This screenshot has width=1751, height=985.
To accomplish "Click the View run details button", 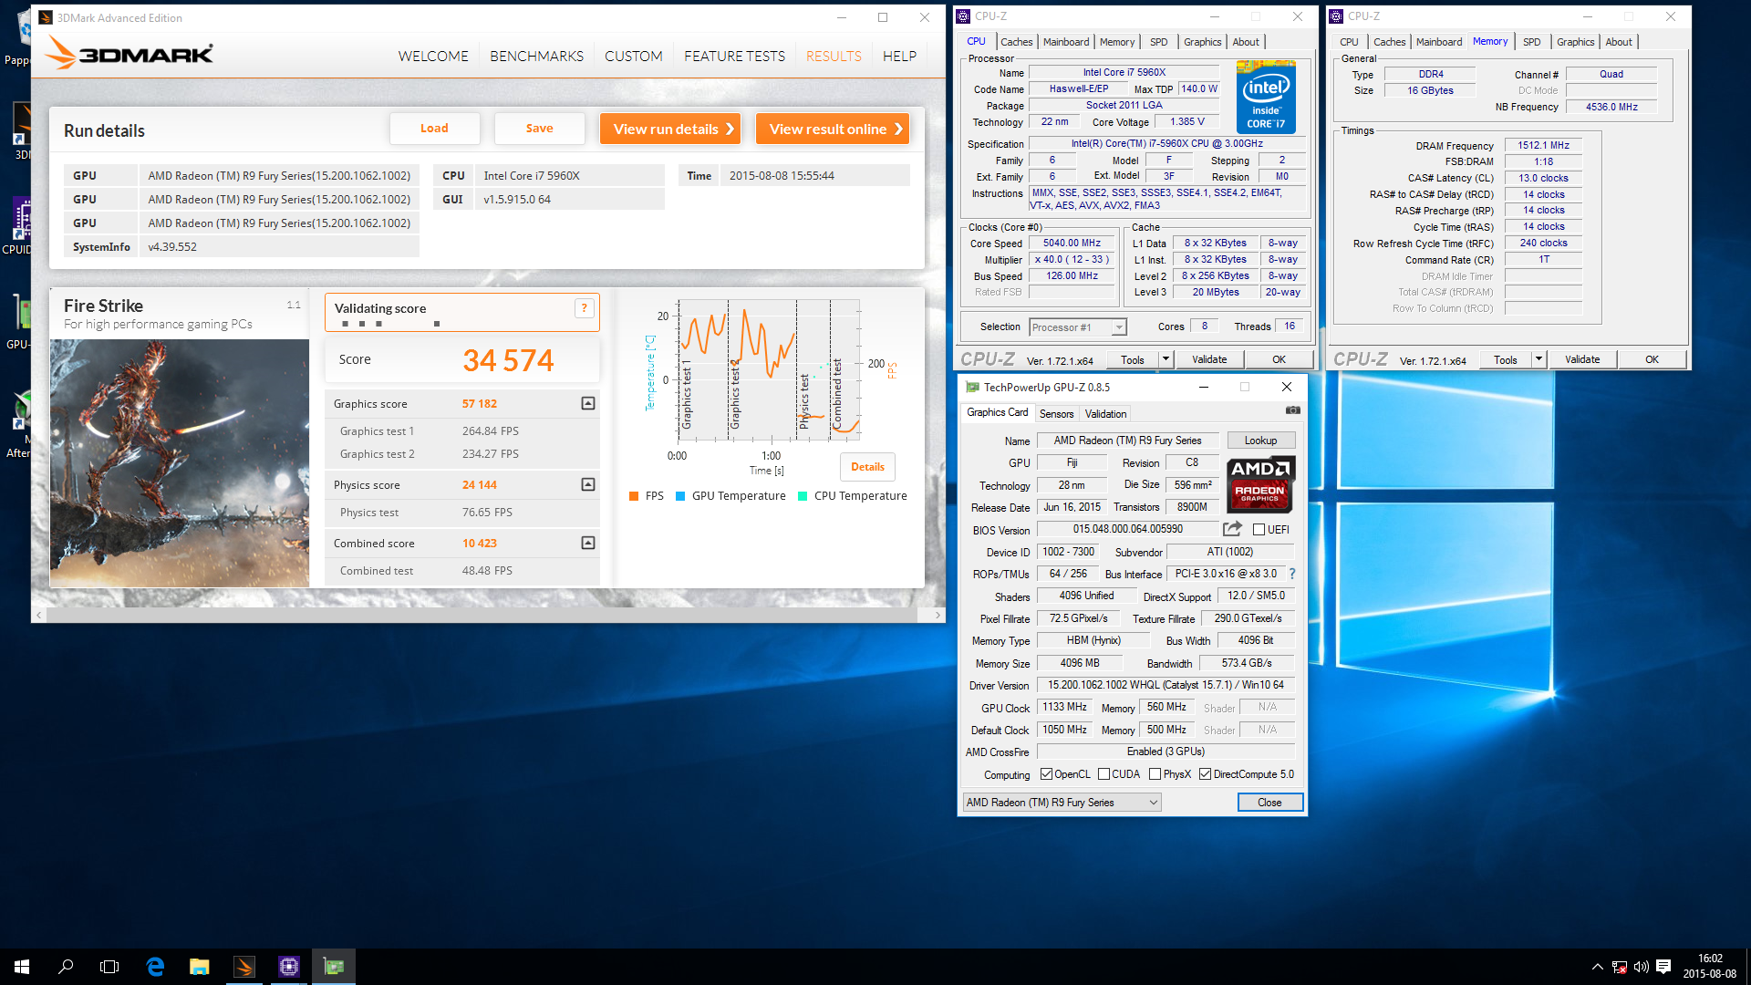I will (670, 129).
